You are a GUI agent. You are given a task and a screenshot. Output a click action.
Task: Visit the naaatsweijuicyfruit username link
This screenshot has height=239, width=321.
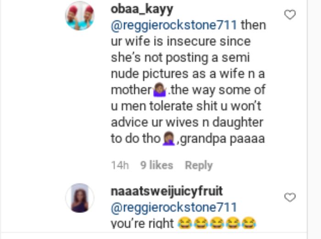(166, 191)
